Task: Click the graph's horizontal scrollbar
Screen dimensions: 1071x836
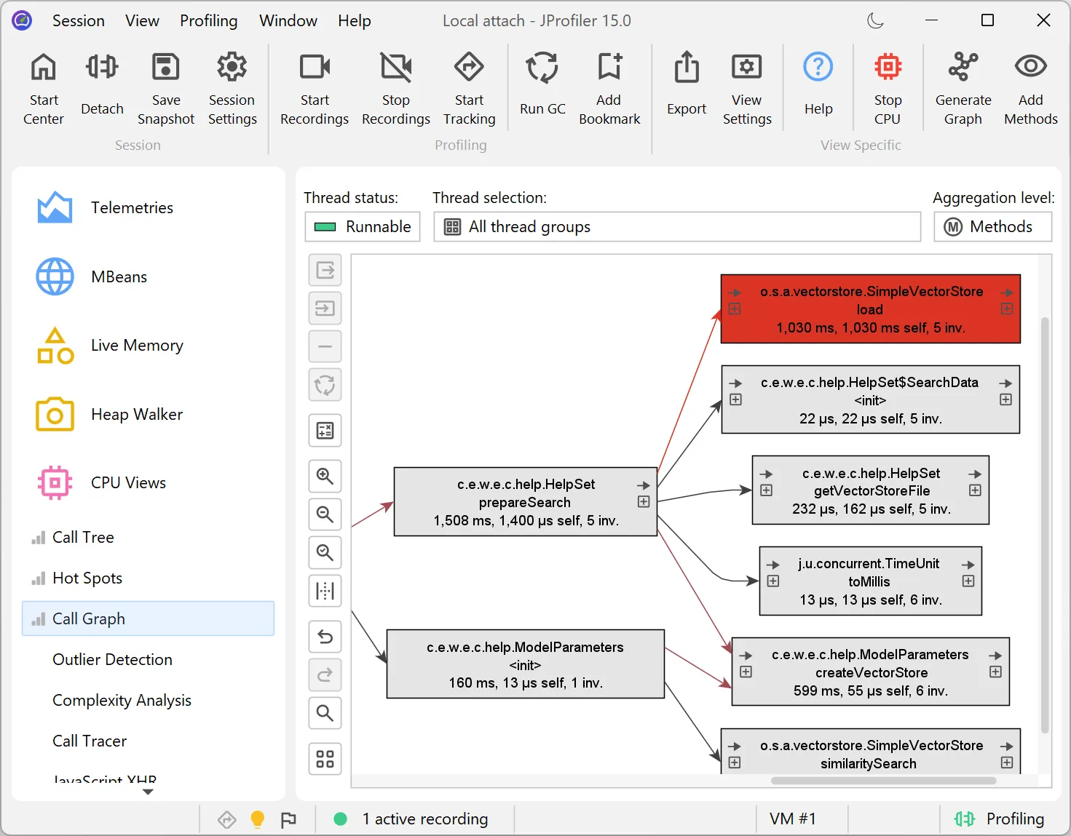Action: [x=883, y=781]
